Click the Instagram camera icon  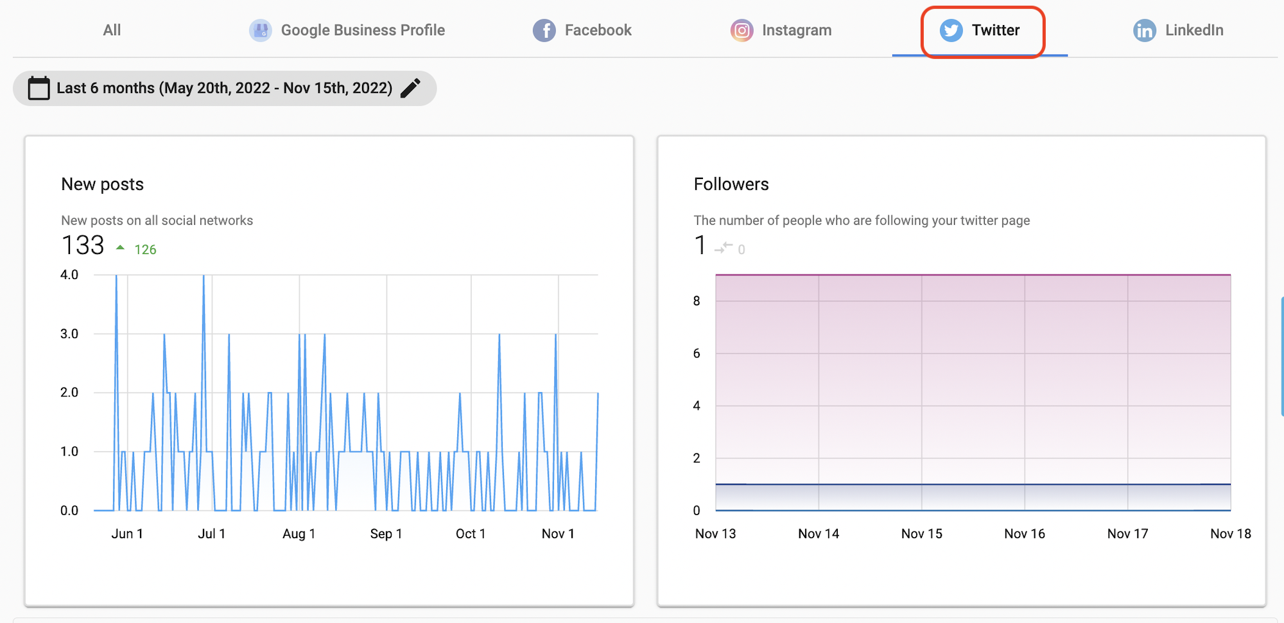click(742, 30)
